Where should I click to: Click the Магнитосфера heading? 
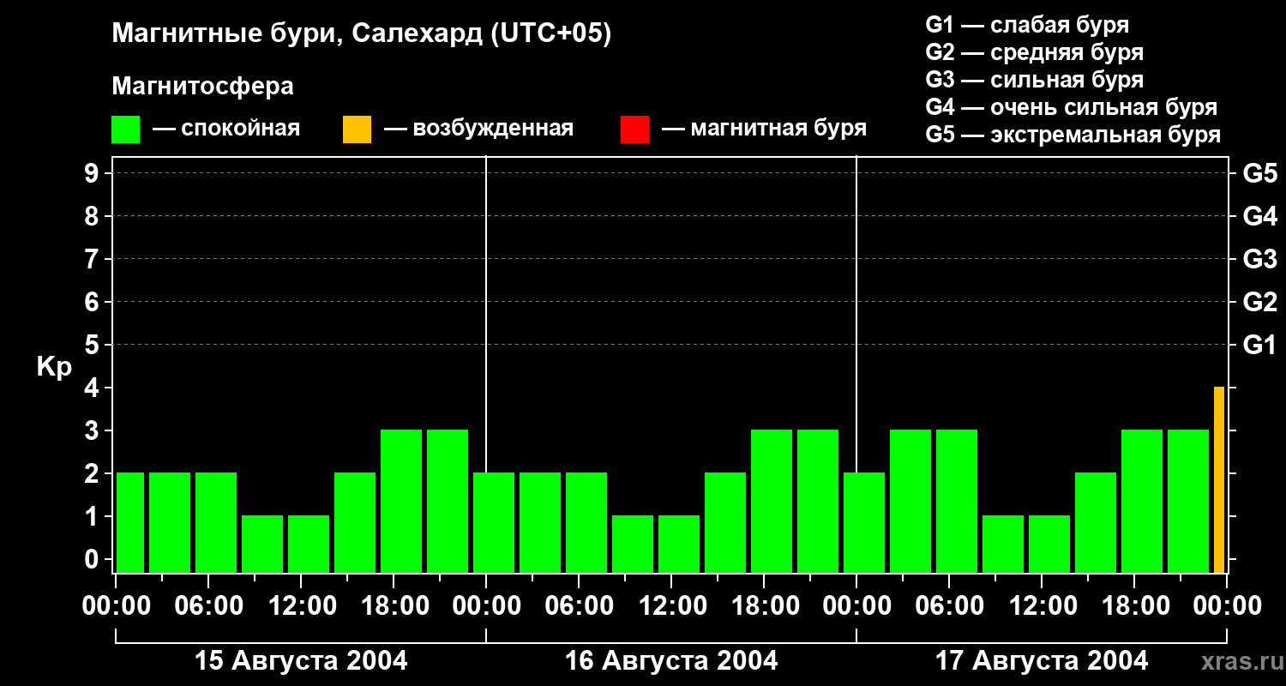tap(202, 87)
